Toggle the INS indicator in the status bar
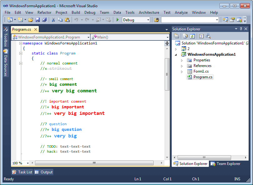253x185 pixels. (x=237, y=179)
